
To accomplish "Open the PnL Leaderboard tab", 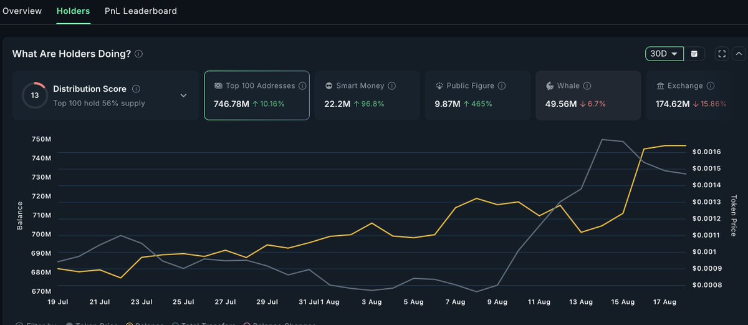I will click(x=141, y=11).
